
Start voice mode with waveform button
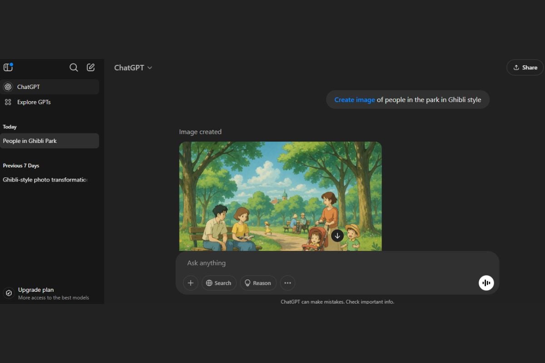[x=486, y=283]
